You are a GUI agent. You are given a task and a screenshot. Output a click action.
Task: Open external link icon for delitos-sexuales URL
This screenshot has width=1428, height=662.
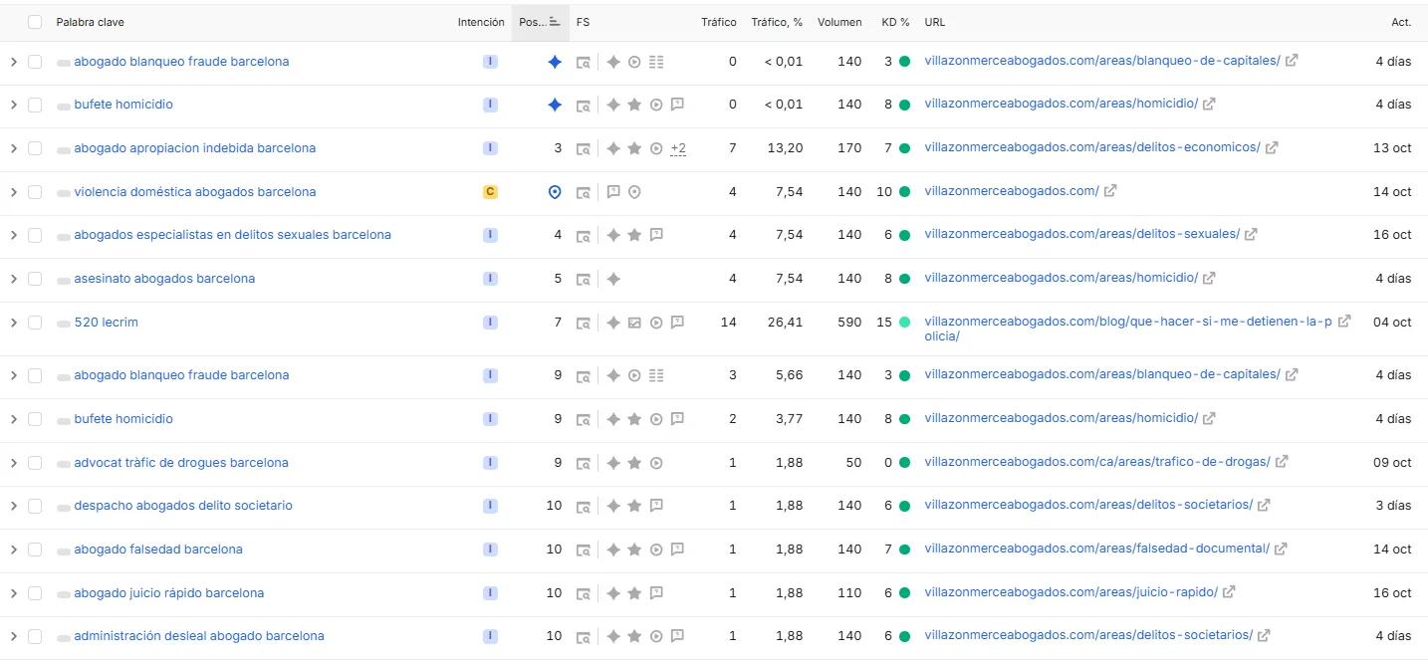coord(1251,235)
